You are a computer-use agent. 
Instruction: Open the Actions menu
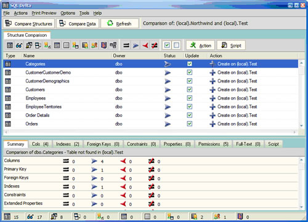[x=20, y=13]
